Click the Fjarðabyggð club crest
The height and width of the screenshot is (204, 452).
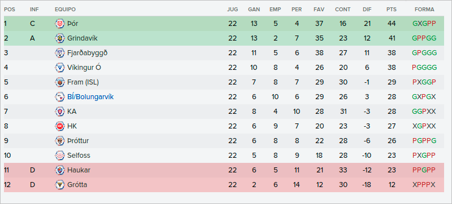(x=60, y=53)
